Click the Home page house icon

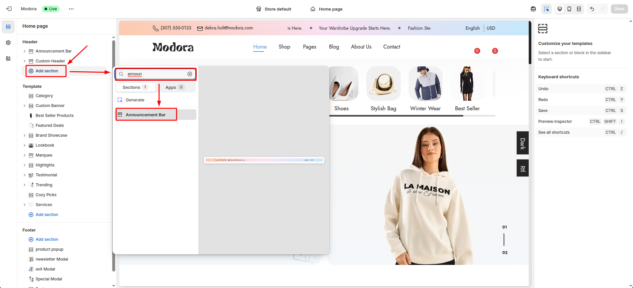point(313,9)
